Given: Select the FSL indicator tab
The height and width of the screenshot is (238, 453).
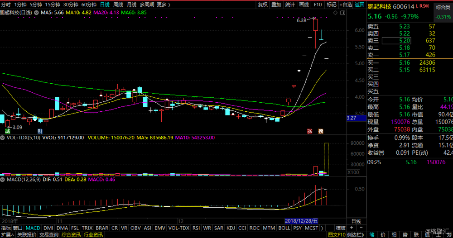Looking at the screenshot, I should click(75, 228).
